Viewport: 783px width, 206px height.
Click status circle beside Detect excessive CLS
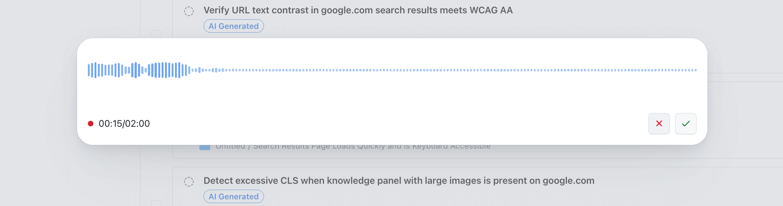(189, 182)
